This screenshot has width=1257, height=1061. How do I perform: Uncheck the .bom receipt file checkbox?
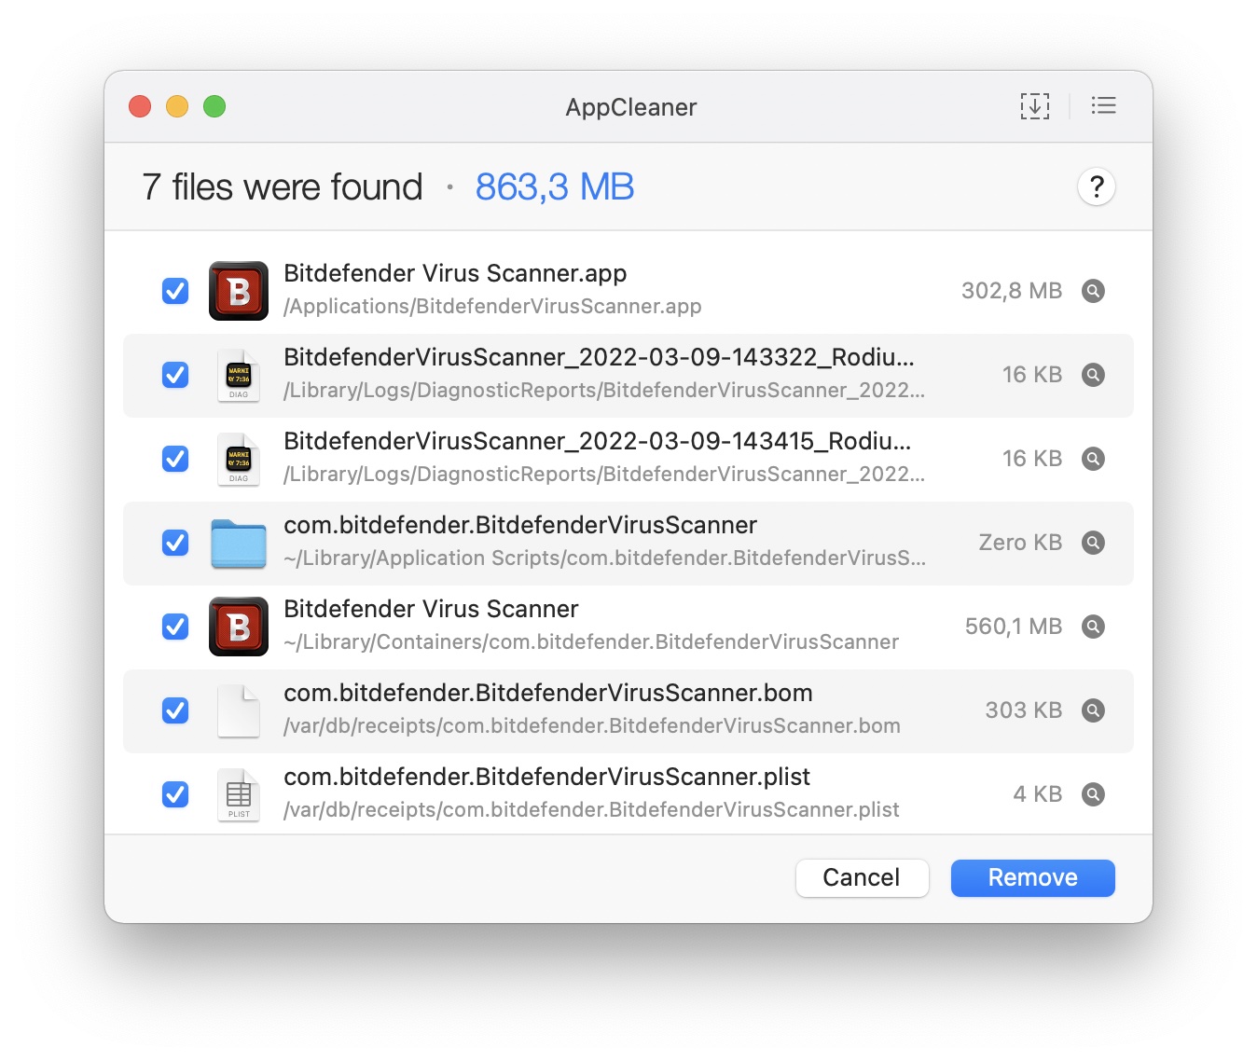[175, 710]
